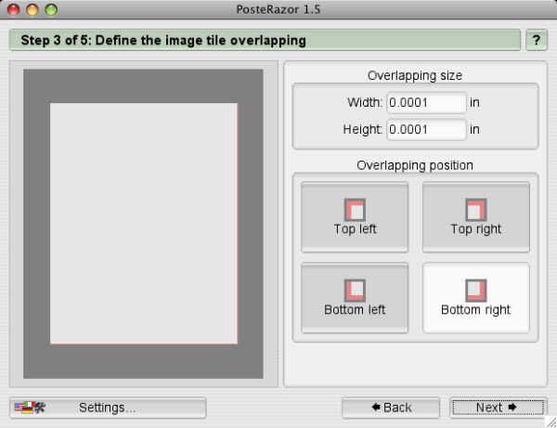This screenshot has height=428, width=557.
Task: Select Bottom right overlapping position
Action: pyautogui.click(x=475, y=298)
